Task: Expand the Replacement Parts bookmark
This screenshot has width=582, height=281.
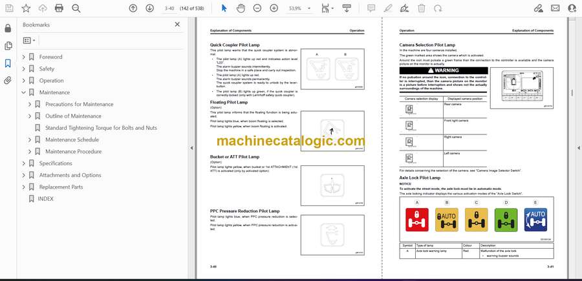Action: 24,187
